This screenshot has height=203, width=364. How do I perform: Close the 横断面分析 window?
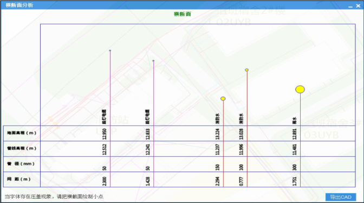[x=358, y=6]
